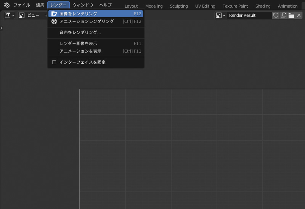Click the open image folder icon
This screenshot has width=305, height=209.
click(291, 15)
